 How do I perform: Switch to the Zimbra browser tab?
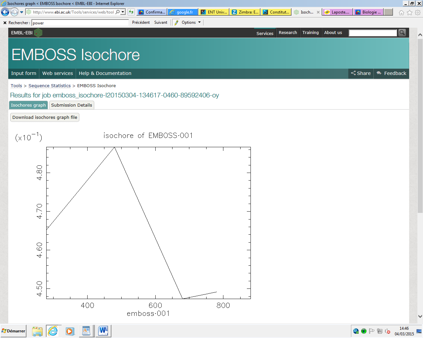[245, 12]
